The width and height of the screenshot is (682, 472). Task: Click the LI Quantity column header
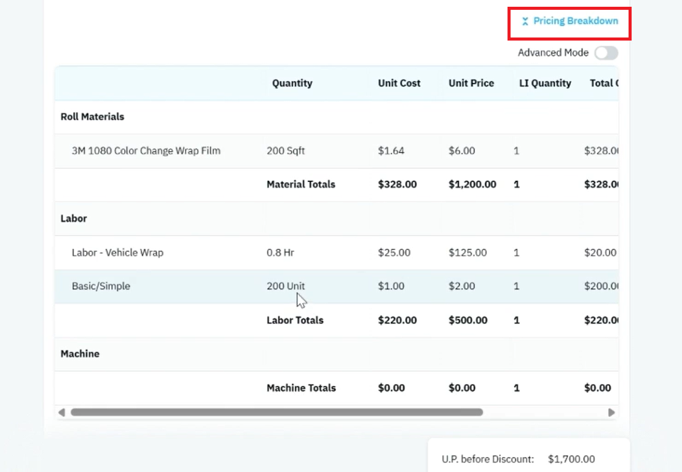[x=545, y=83]
